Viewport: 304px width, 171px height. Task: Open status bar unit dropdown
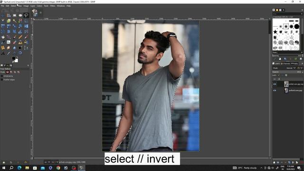pos(47,162)
